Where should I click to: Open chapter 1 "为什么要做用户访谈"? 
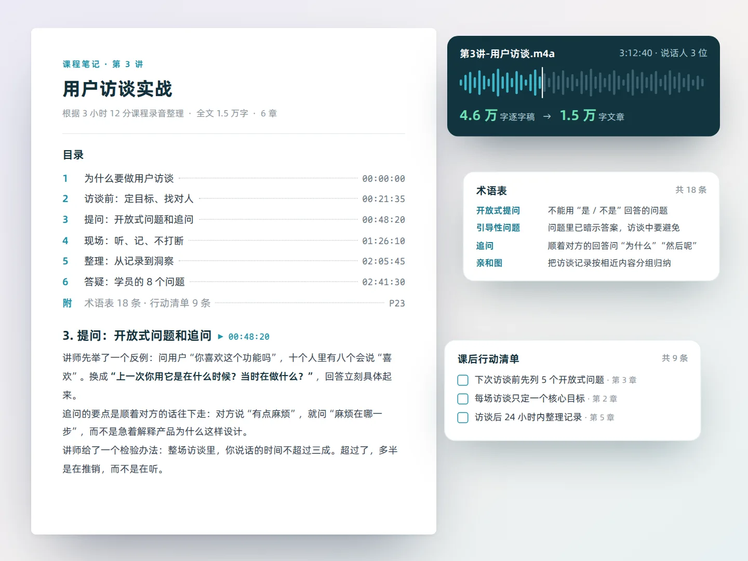(234, 178)
